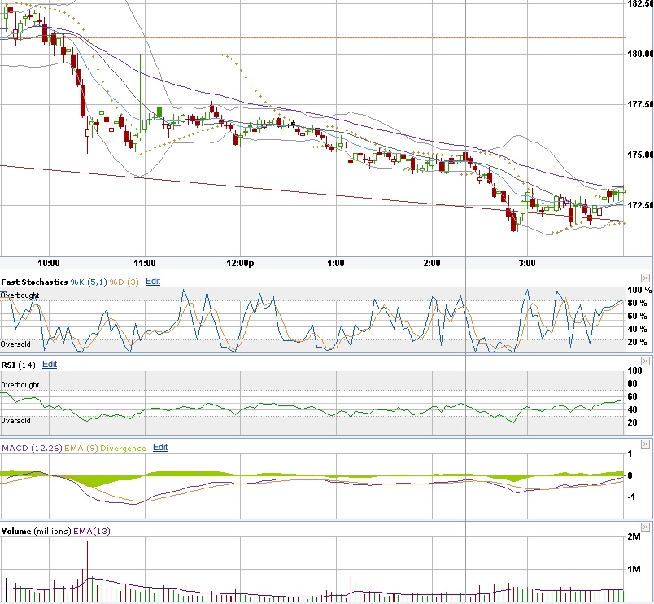Click the 1:00 time axis label
Screen dimensions: 654x604
(336, 263)
